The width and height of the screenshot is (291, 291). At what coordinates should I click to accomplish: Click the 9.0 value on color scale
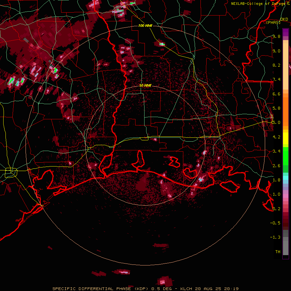point(276,51)
